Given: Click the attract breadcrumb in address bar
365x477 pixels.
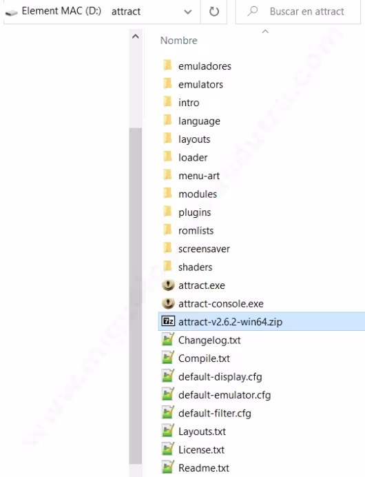Looking at the screenshot, I should 126,12.
